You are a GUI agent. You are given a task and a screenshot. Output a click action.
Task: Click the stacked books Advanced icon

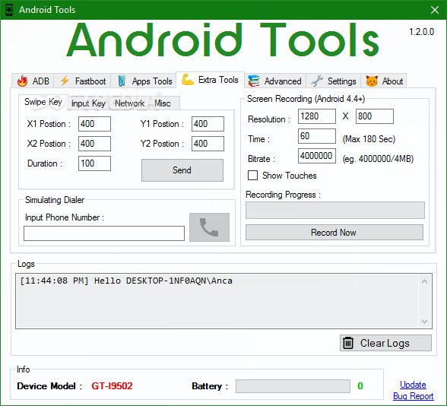[253, 81]
